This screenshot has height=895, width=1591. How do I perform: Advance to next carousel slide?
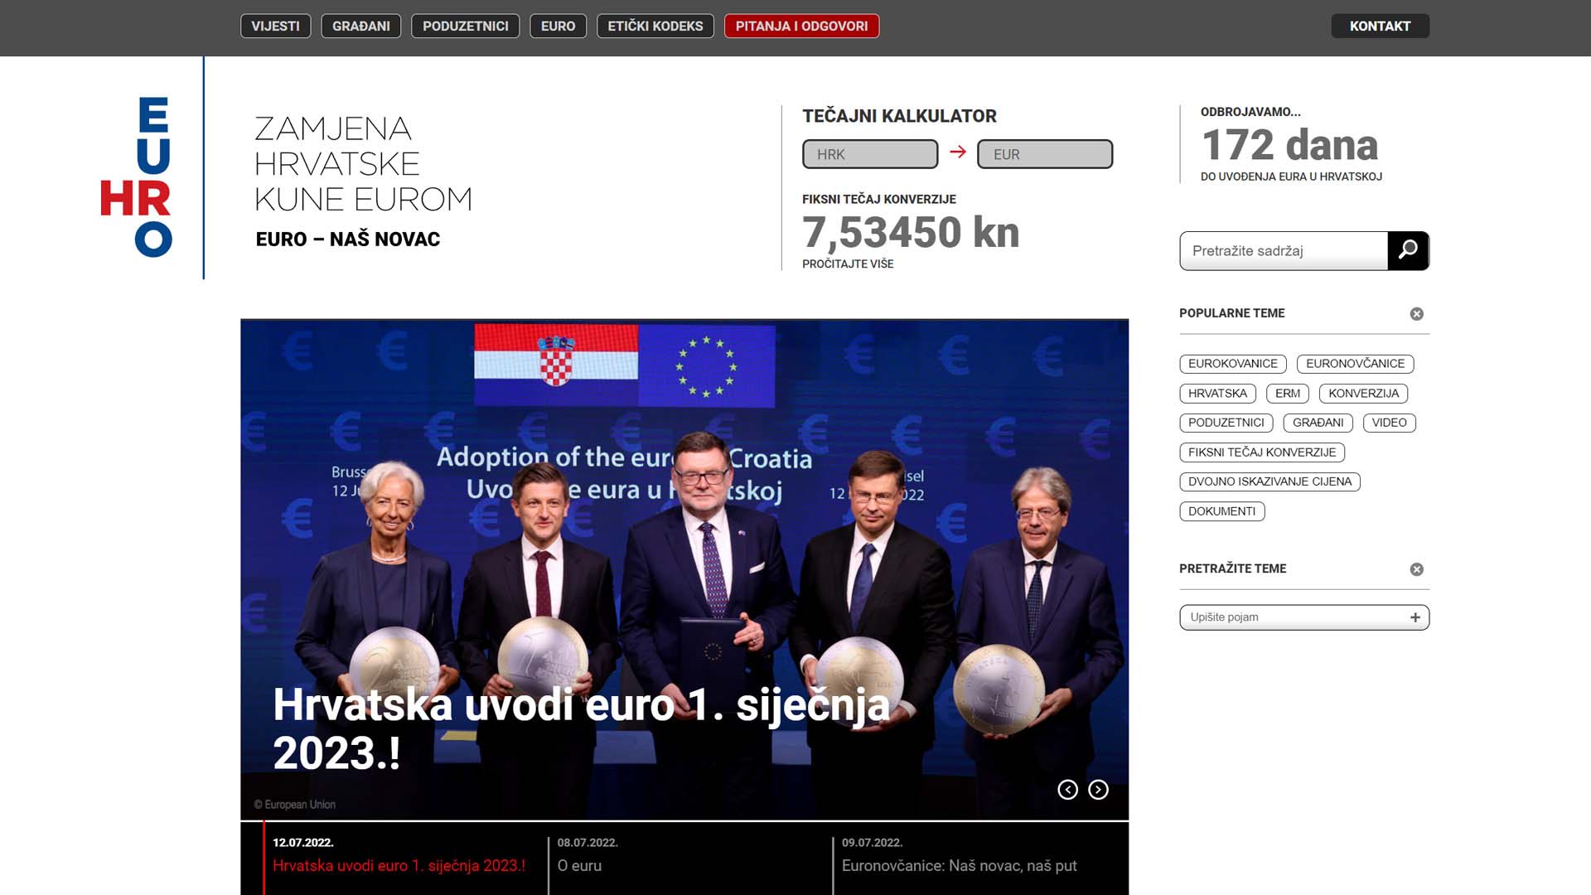(1098, 790)
